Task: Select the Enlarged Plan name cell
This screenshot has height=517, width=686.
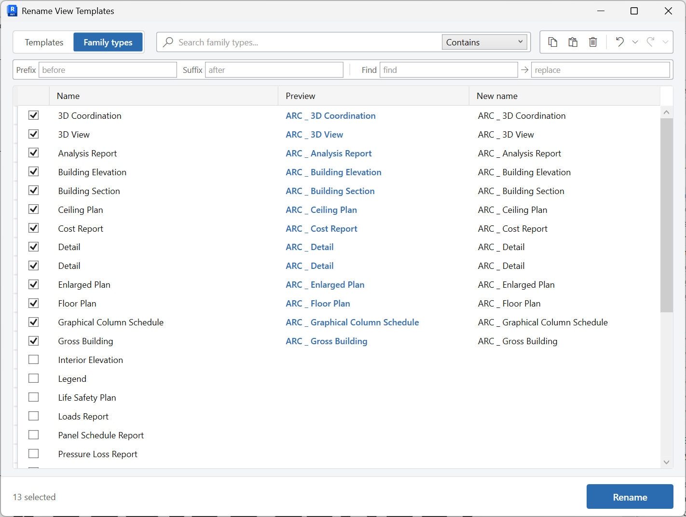Action: coord(84,285)
